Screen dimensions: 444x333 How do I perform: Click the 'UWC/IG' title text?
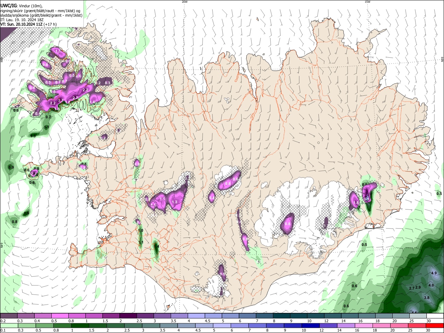tap(8, 6)
